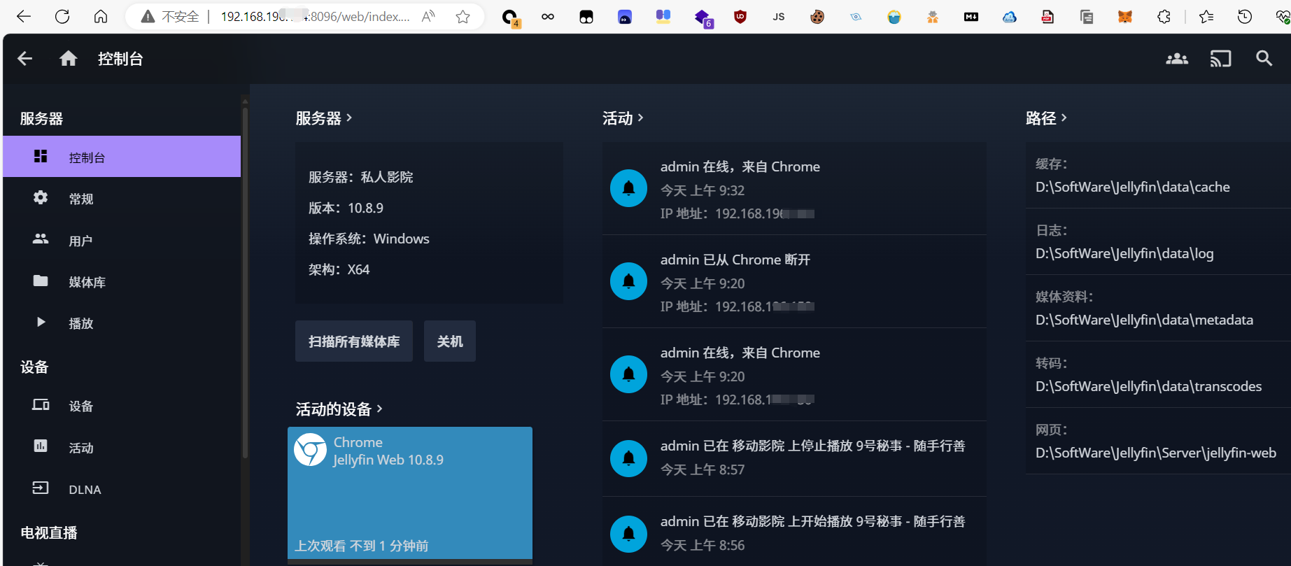Click the read aloud icon in address bar
1291x566 pixels.
428,17
